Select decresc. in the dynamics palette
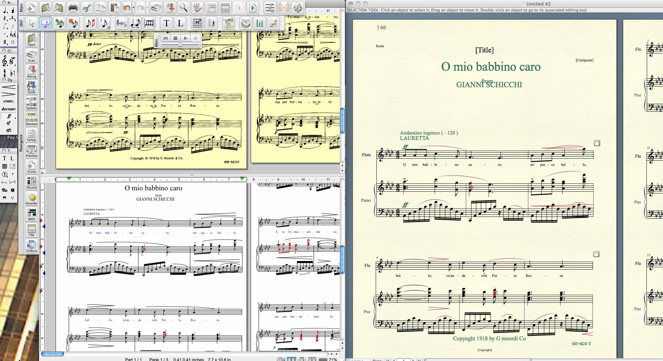The image size is (663, 361). pos(9,109)
